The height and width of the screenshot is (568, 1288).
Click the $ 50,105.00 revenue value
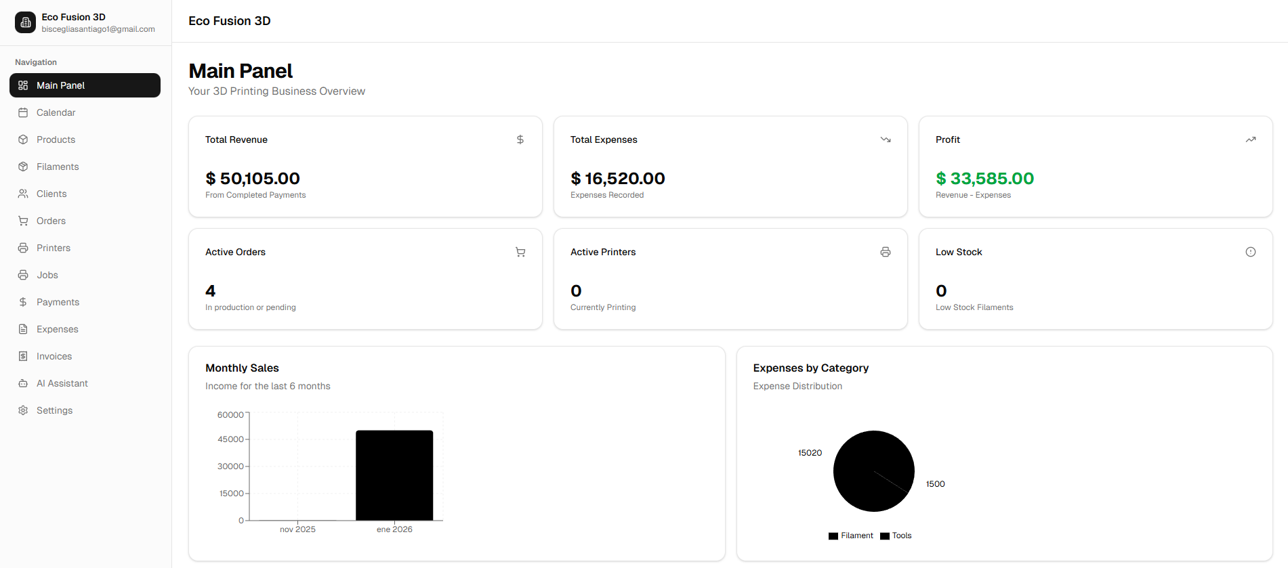253,179
